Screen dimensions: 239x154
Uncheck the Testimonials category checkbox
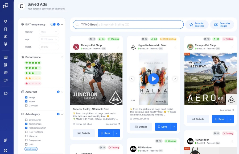coord(26,124)
